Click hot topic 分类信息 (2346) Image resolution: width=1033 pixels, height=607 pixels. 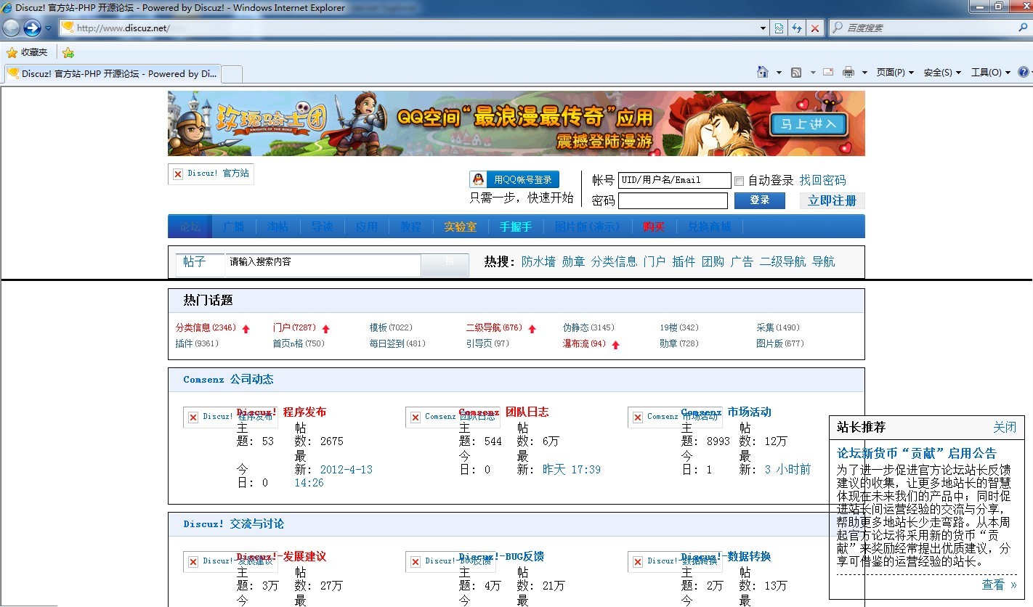(x=206, y=327)
